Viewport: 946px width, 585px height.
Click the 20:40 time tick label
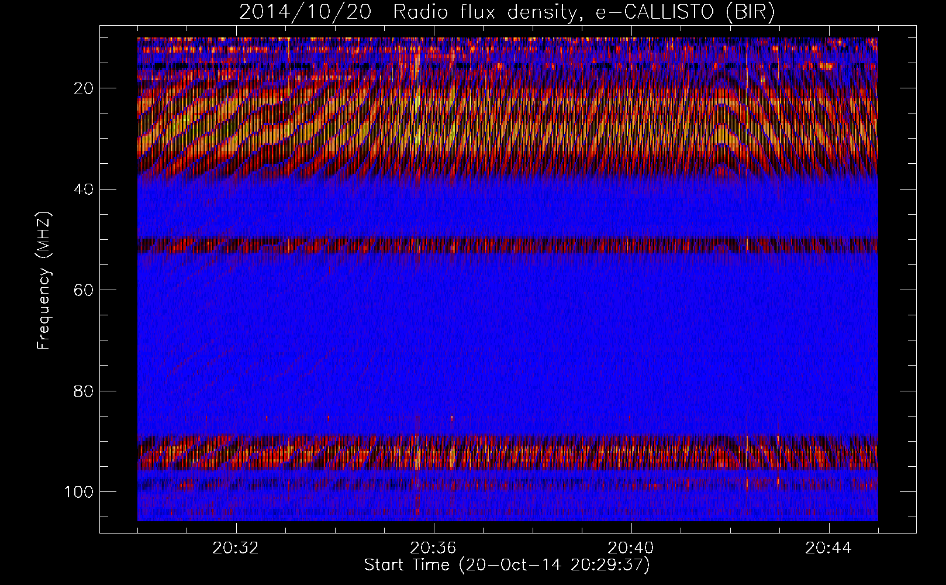[x=631, y=548]
